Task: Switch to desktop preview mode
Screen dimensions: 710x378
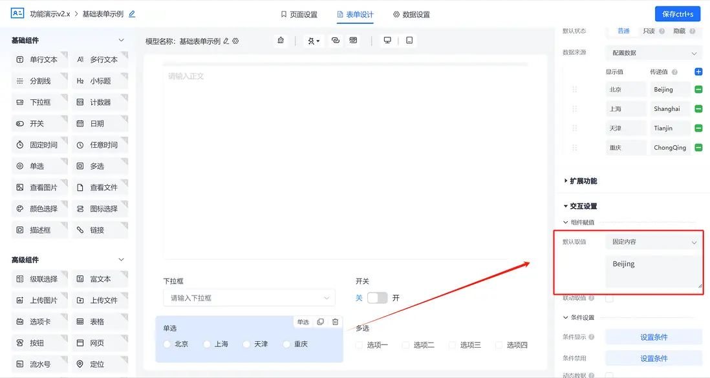Action: [x=387, y=39]
